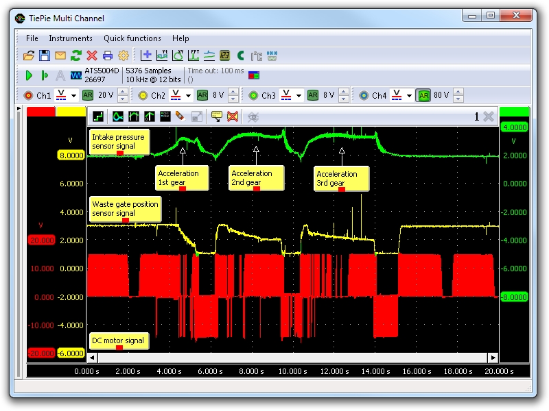Toggle Ch2 on with its yellow indicator

coord(143,95)
